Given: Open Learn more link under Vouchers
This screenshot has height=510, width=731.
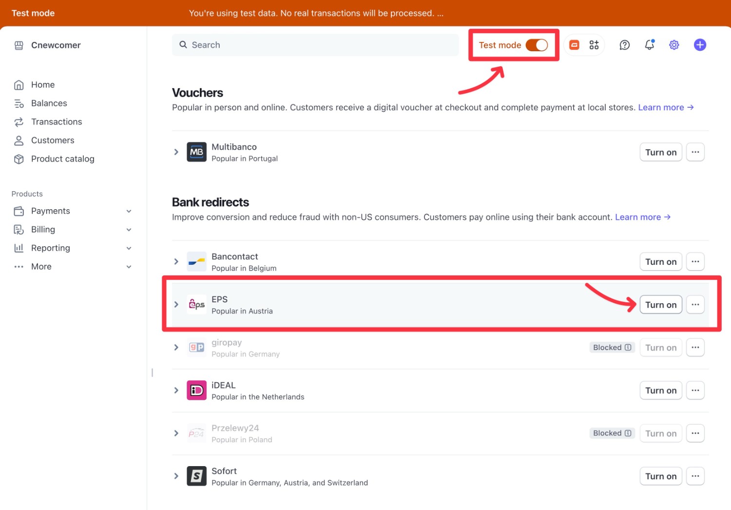Looking at the screenshot, I should pyautogui.click(x=666, y=107).
